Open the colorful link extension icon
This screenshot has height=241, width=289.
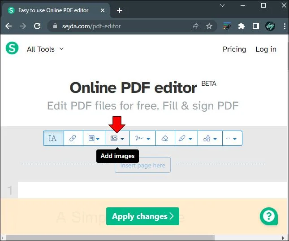(227, 26)
